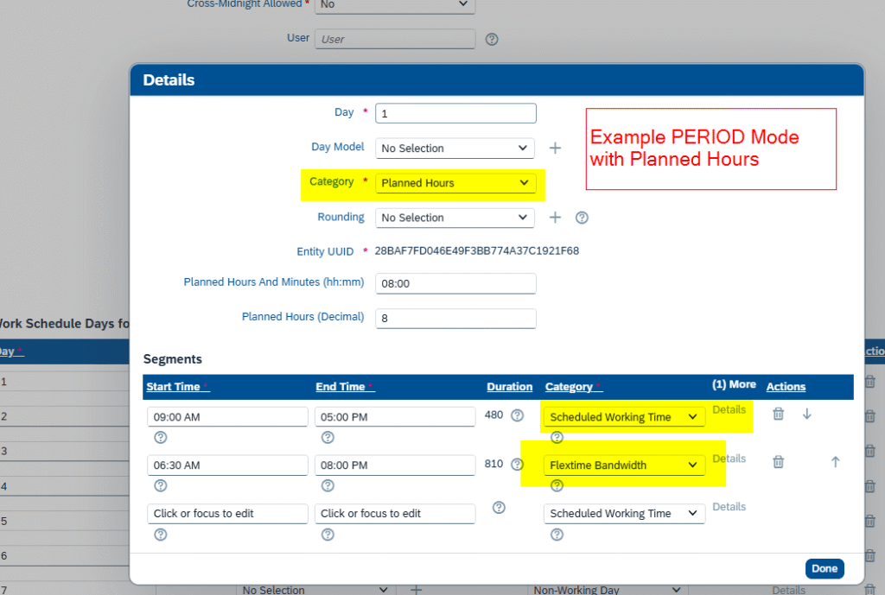The width and height of the screenshot is (885, 595).
Task: Move the 06:30 AM segment up
Action: [835, 463]
